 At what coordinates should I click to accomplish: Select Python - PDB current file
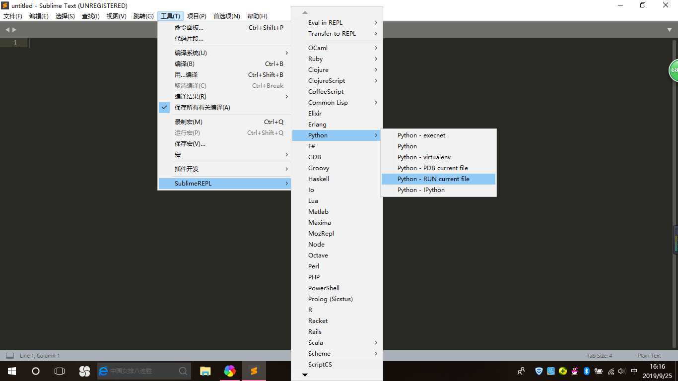point(438,168)
